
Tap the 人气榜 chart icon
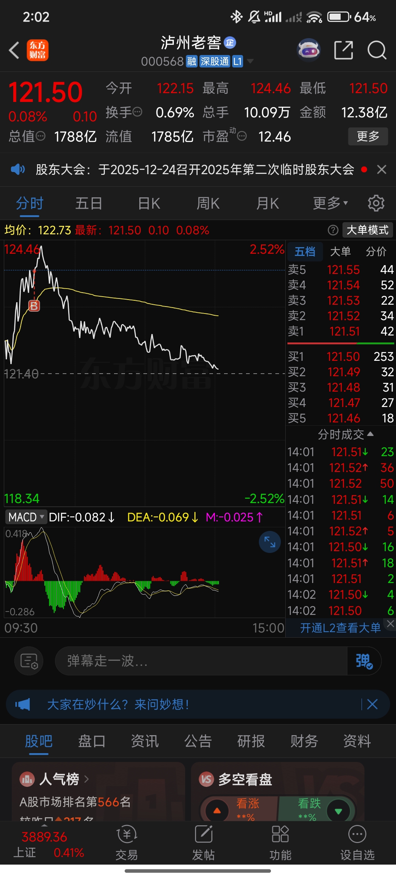[27, 779]
